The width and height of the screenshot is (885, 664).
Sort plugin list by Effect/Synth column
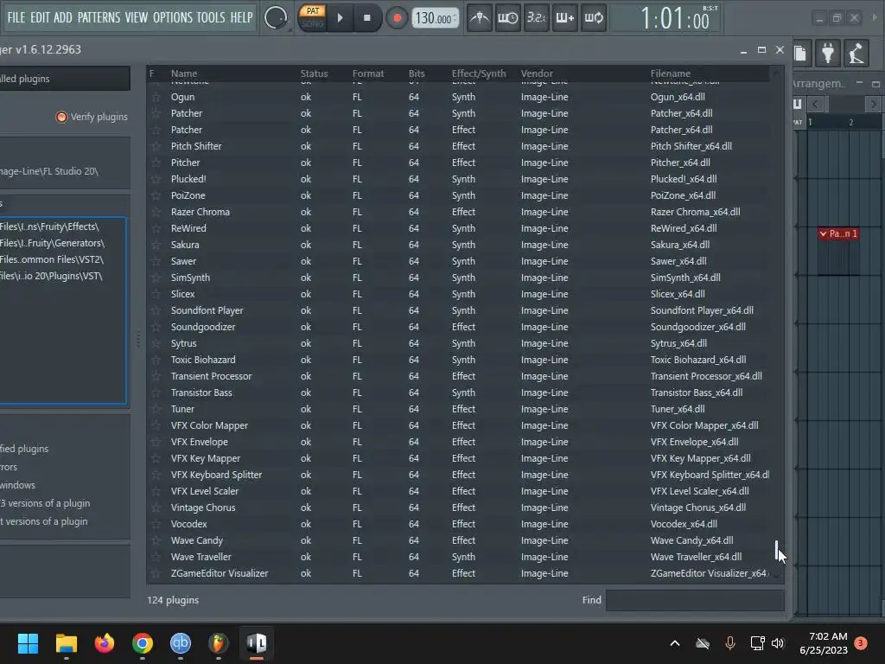[479, 73]
